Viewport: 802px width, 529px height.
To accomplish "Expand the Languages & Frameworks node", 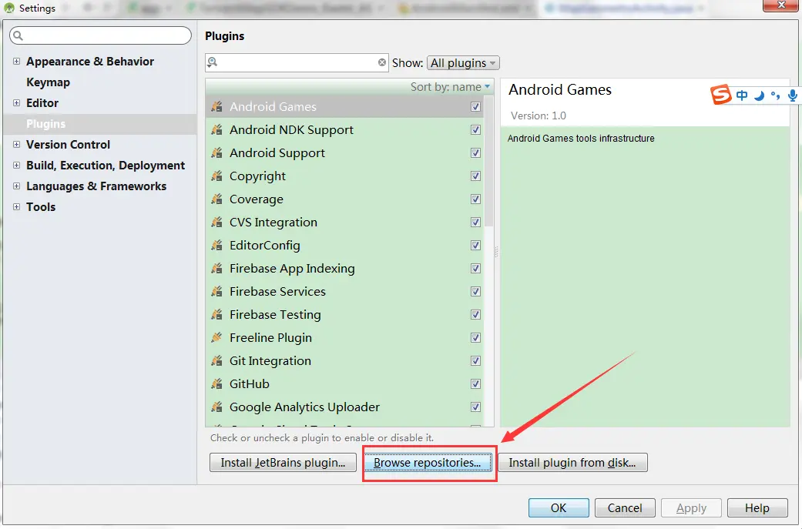I will [16, 186].
